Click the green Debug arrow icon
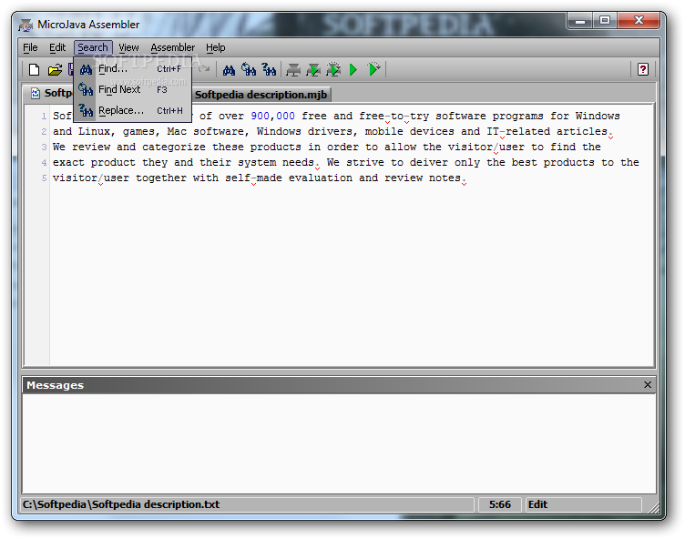 click(x=374, y=69)
